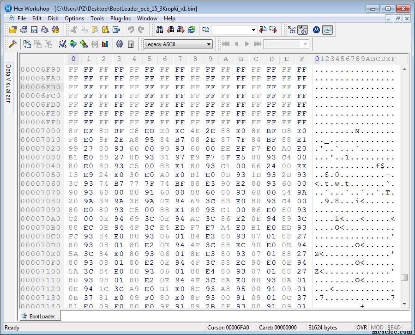
Task: Click the scrollbar down arrow
Action: click(x=404, y=304)
